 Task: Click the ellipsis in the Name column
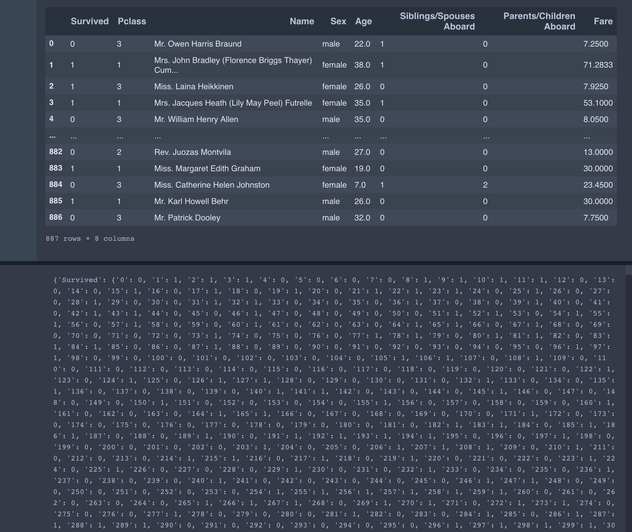pyautogui.click(x=158, y=137)
